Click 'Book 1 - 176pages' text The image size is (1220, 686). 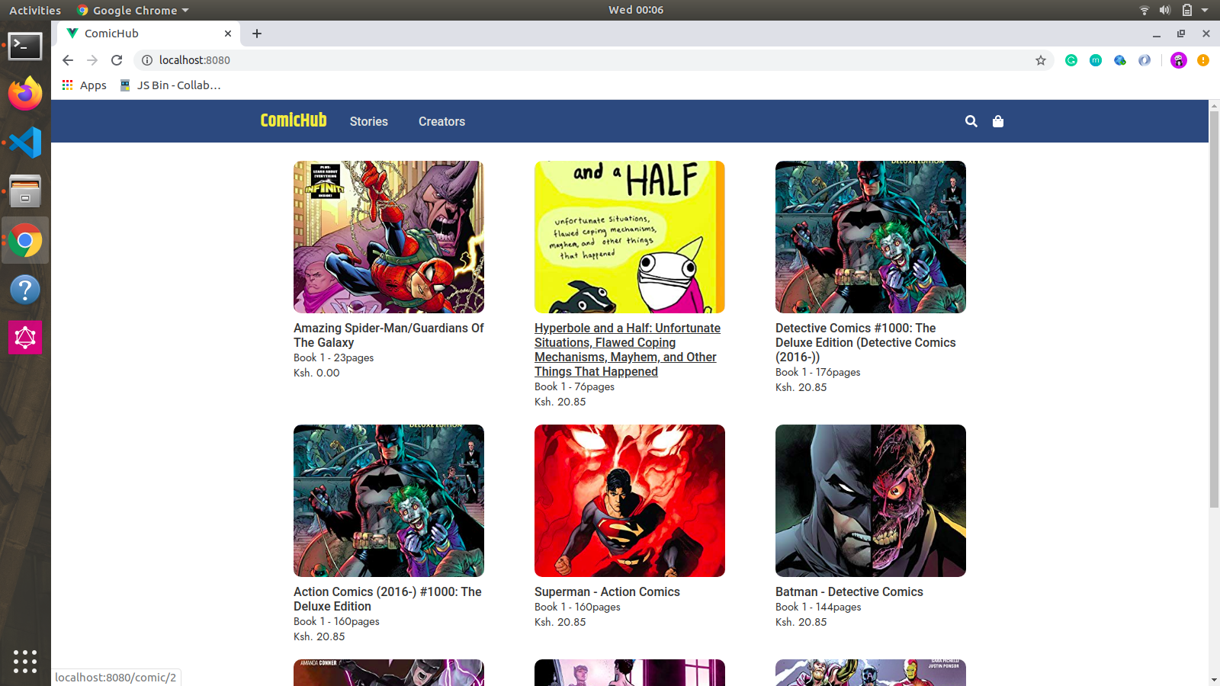(x=818, y=372)
